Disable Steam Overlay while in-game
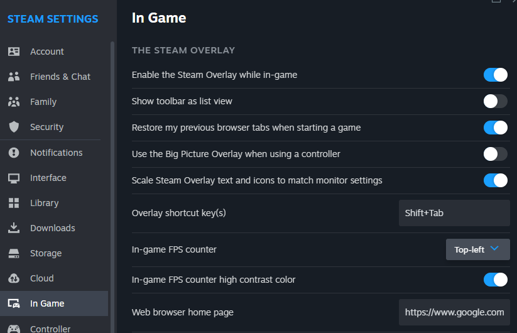Screen dimensions: 517x333 (x=495, y=75)
